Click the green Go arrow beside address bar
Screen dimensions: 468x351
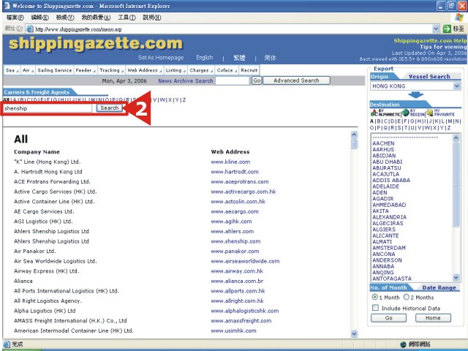click(447, 29)
